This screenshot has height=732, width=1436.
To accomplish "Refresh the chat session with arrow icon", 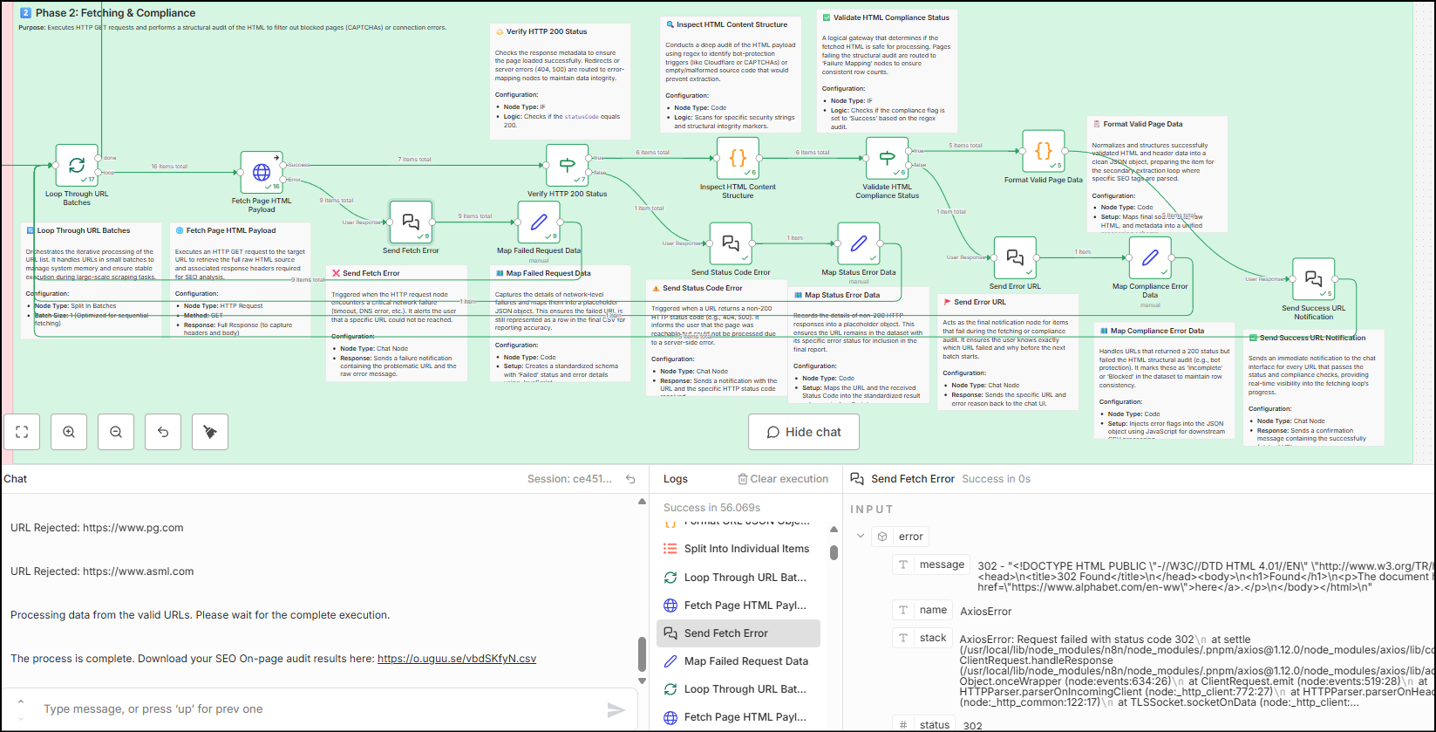I will [x=630, y=479].
